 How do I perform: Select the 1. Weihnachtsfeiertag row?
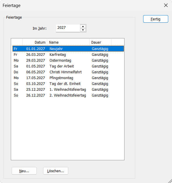coord(68,90)
